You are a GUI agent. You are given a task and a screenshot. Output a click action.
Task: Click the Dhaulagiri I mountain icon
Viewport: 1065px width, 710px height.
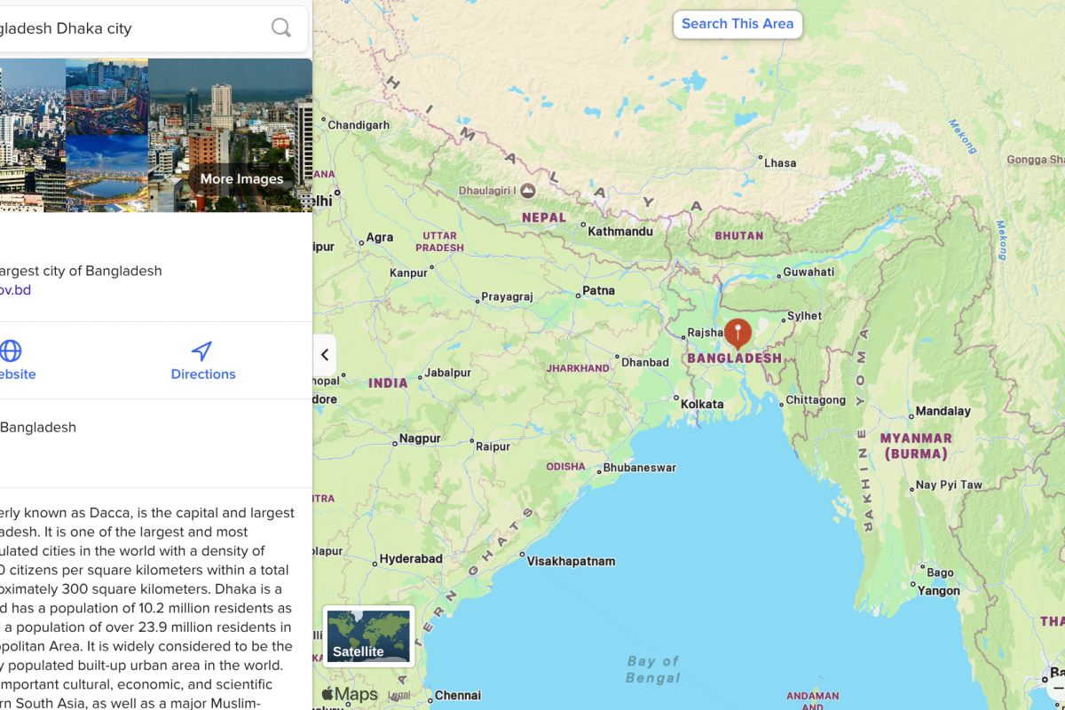coord(528,190)
